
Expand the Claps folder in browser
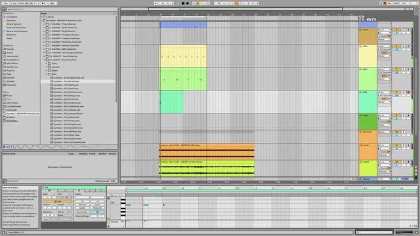point(47,64)
